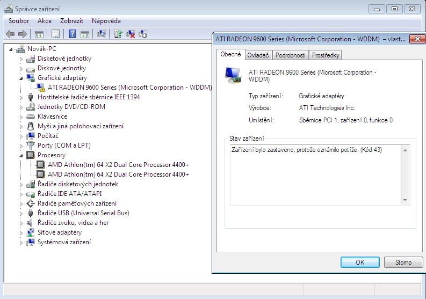Scan for hardware changes icon
Screen dimensions: 426x299
point(102,34)
